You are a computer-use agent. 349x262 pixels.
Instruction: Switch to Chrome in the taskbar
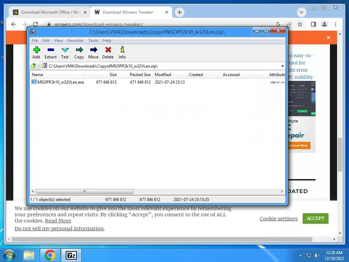pyautogui.click(x=50, y=255)
